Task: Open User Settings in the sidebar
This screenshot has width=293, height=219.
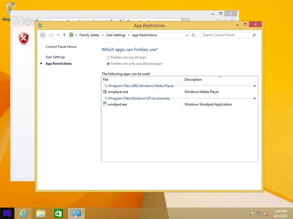Action: [x=55, y=57]
